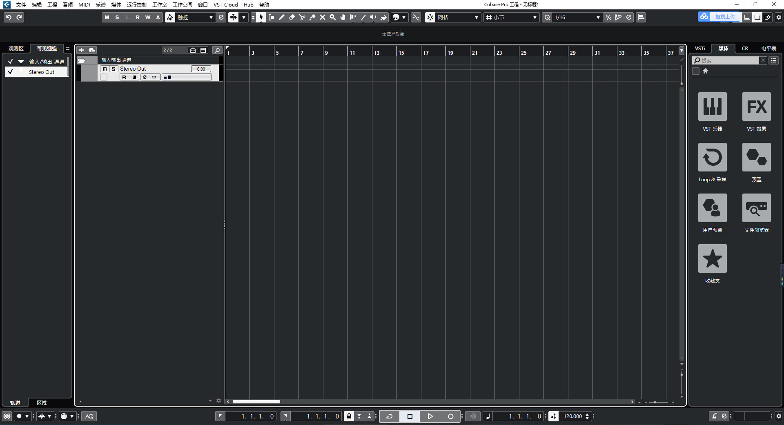Toggle the metronome click button
The width and height of the screenshot is (784, 425).
point(714,416)
